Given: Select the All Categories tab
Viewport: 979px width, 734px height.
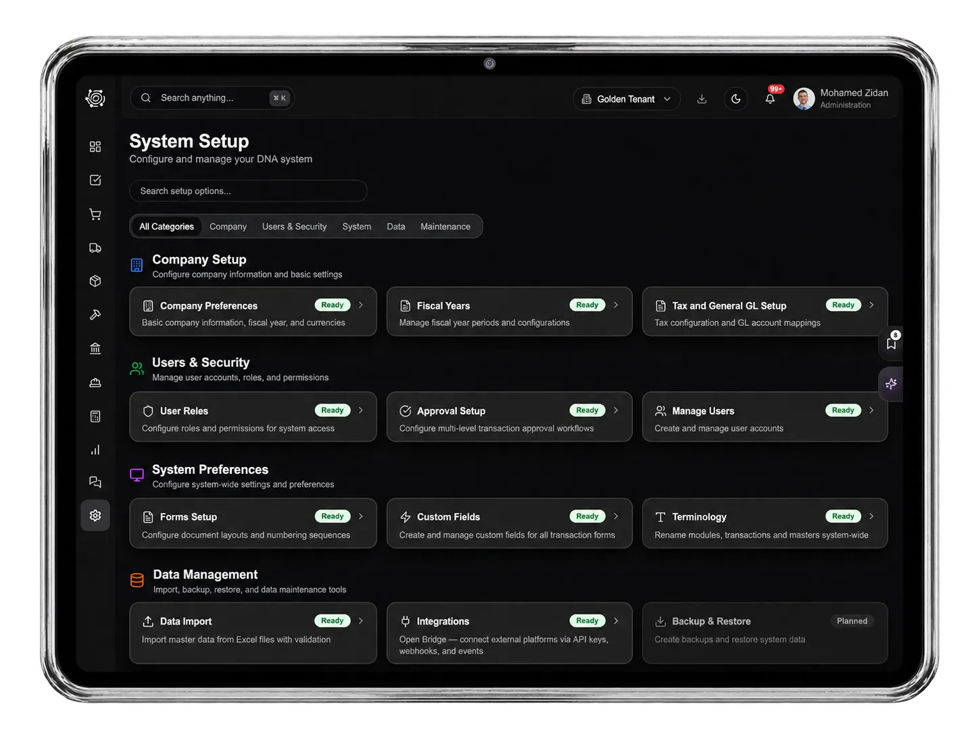Looking at the screenshot, I should pos(166,226).
